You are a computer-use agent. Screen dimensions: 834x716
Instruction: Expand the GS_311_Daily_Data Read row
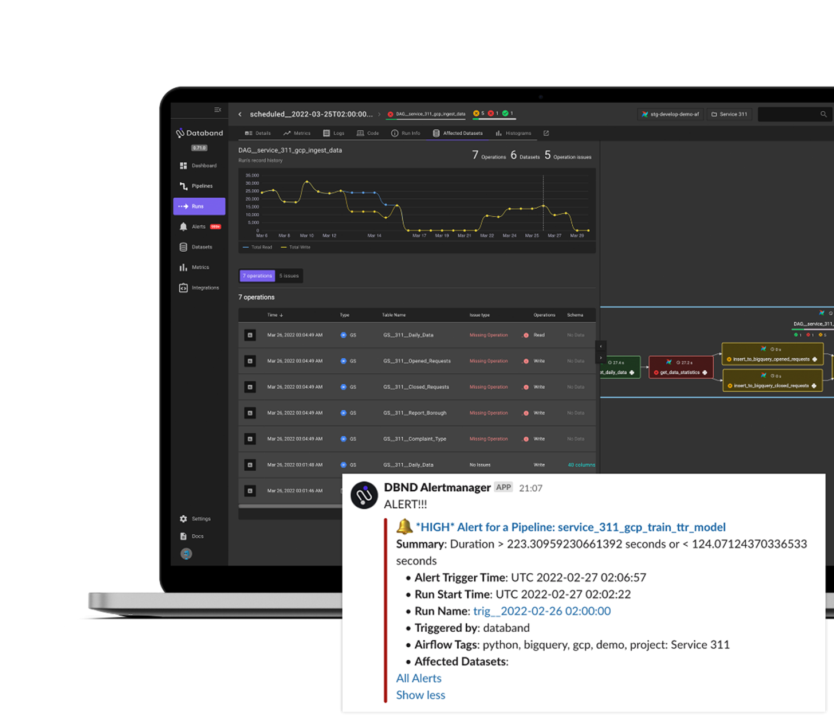[x=250, y=335]
